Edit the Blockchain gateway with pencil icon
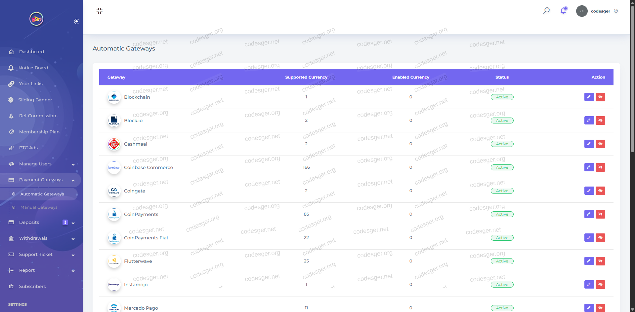 (589, 97)
